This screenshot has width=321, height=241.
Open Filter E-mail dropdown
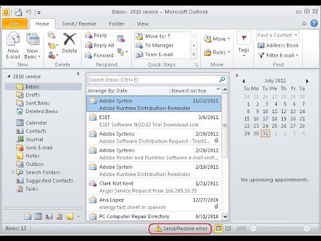[278, 55]
